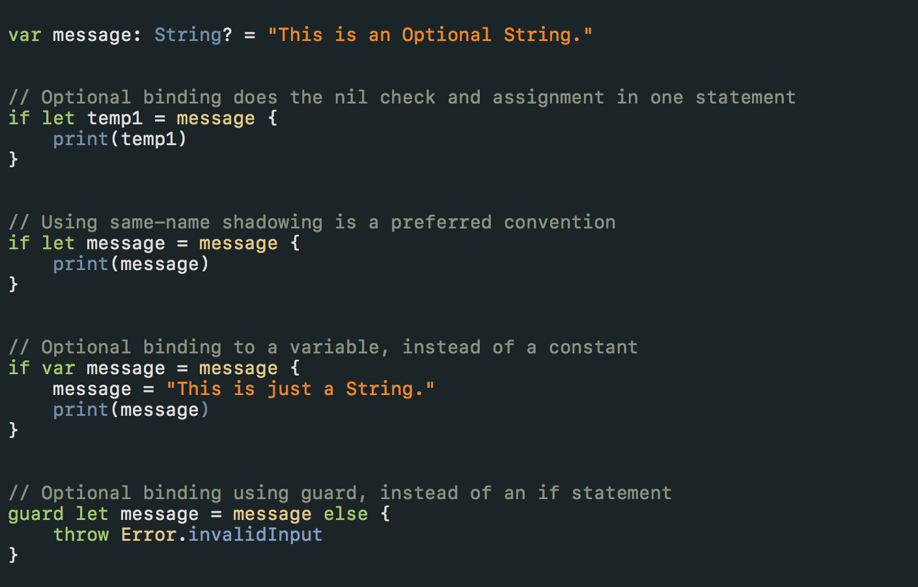Screen dimensions: 918x587
Task: Click the throw keyword
Action: coord(81,535)
